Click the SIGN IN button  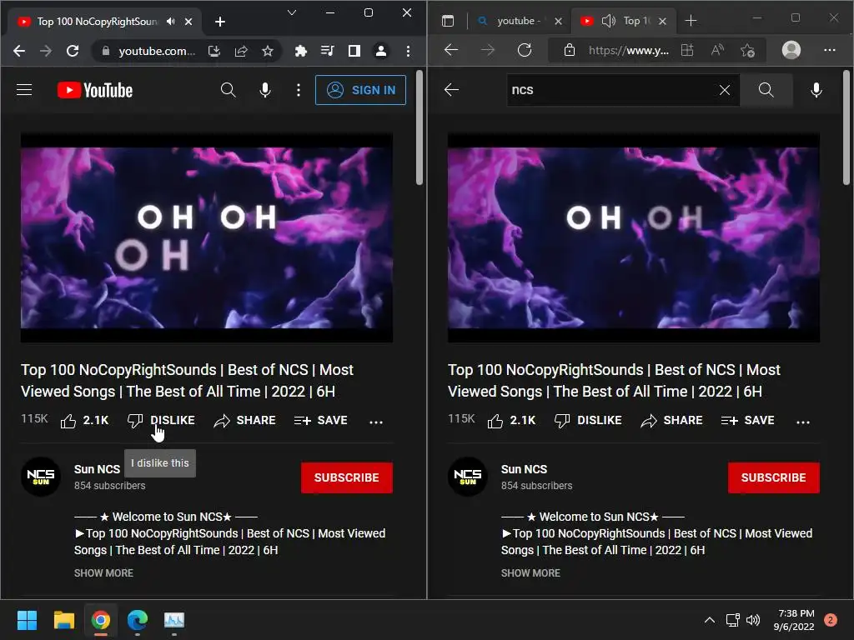click(x=360, y=90)
